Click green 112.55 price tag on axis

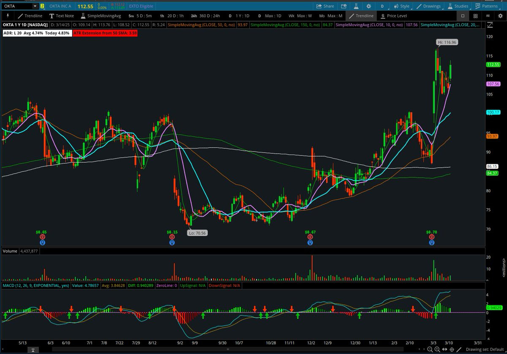point(493,65)
